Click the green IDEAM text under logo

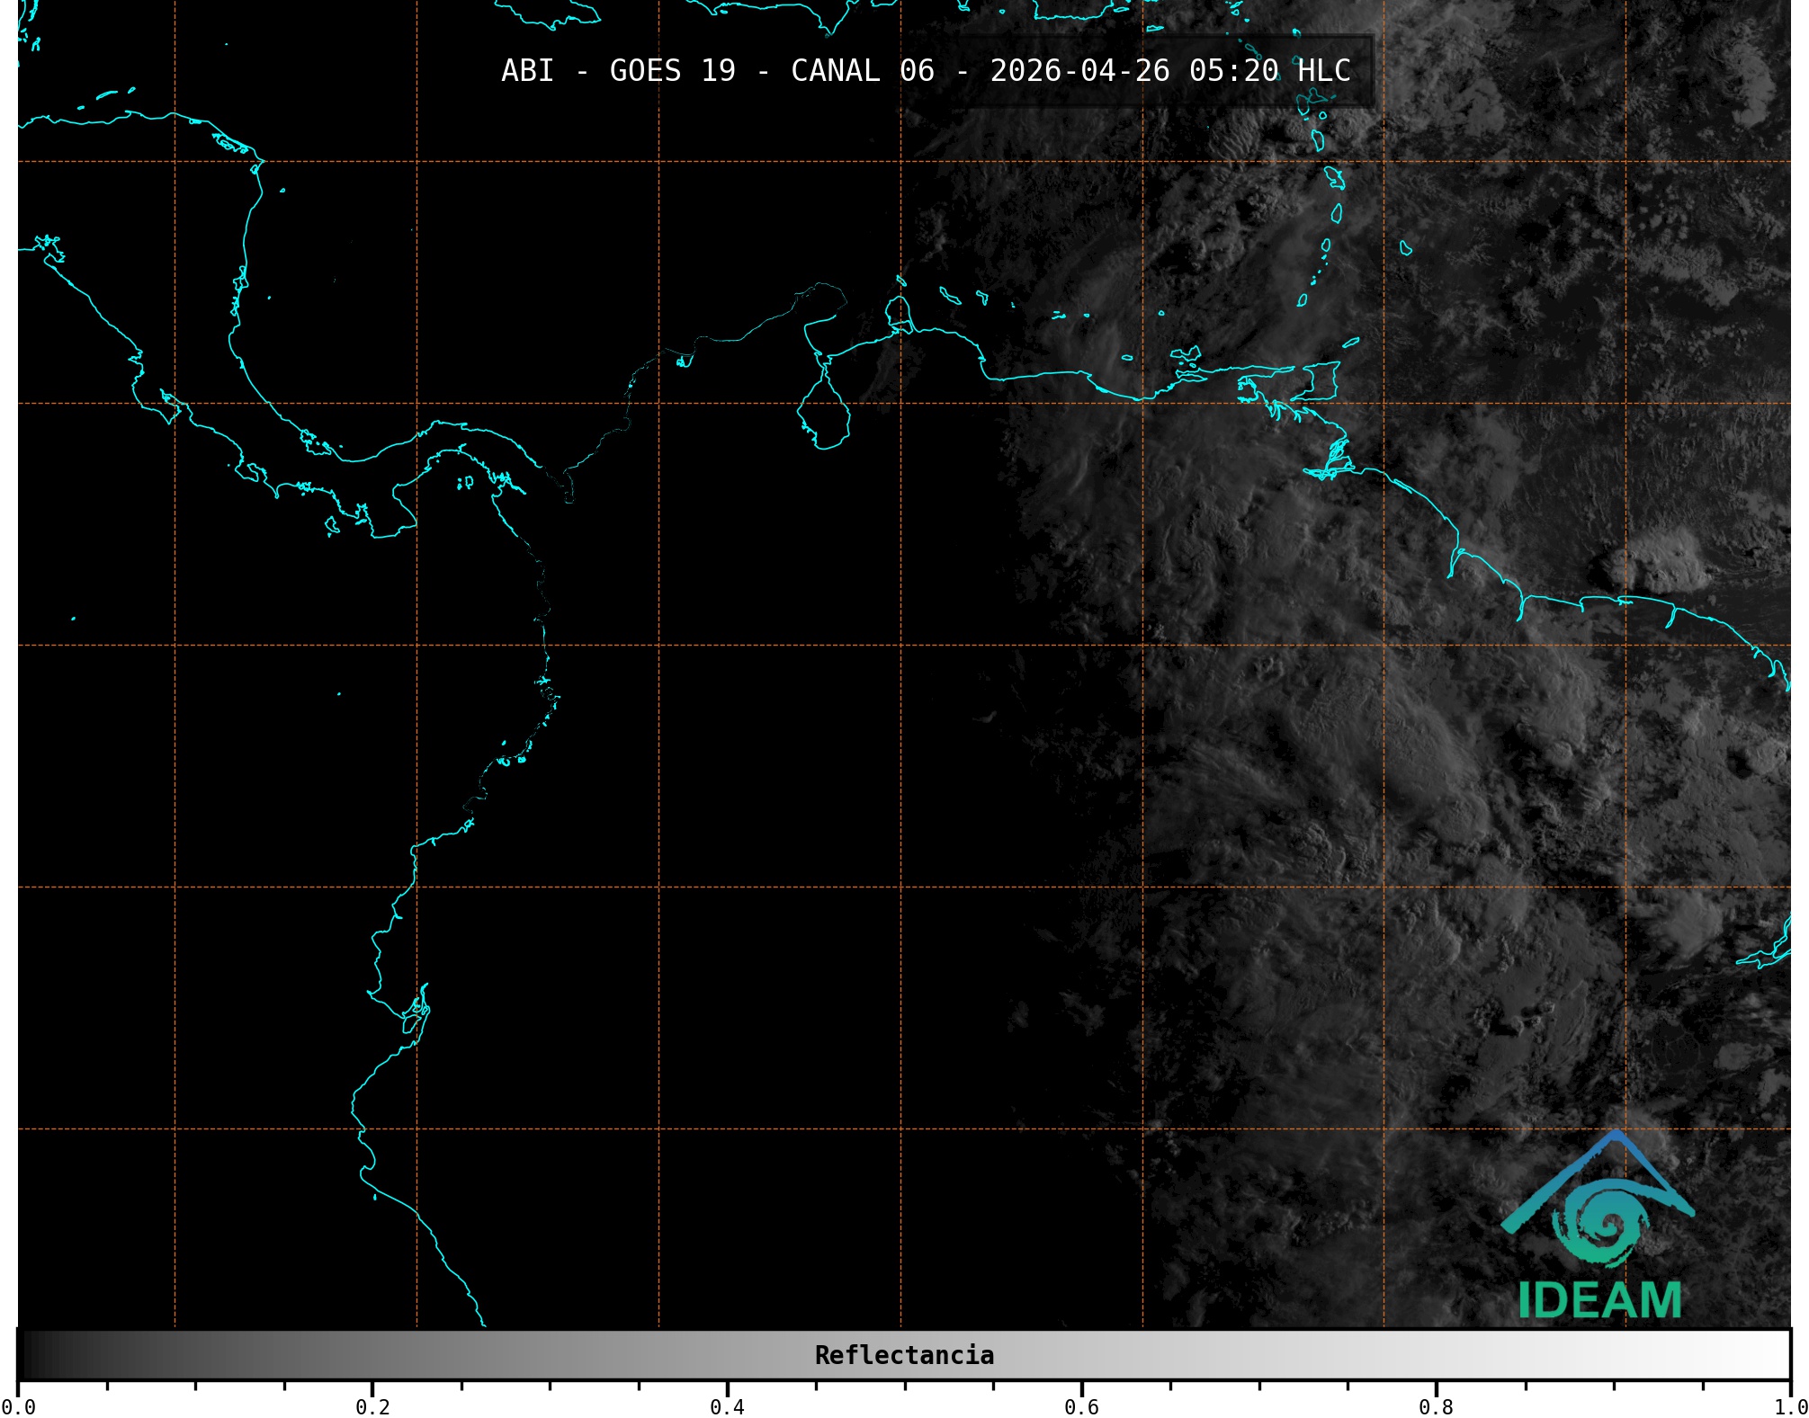(x=1599, y=1300)
